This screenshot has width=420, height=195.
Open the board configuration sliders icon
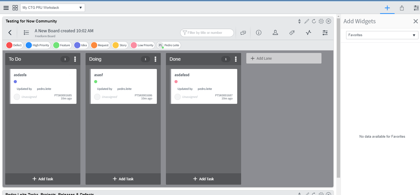click(x=325, y=33)
